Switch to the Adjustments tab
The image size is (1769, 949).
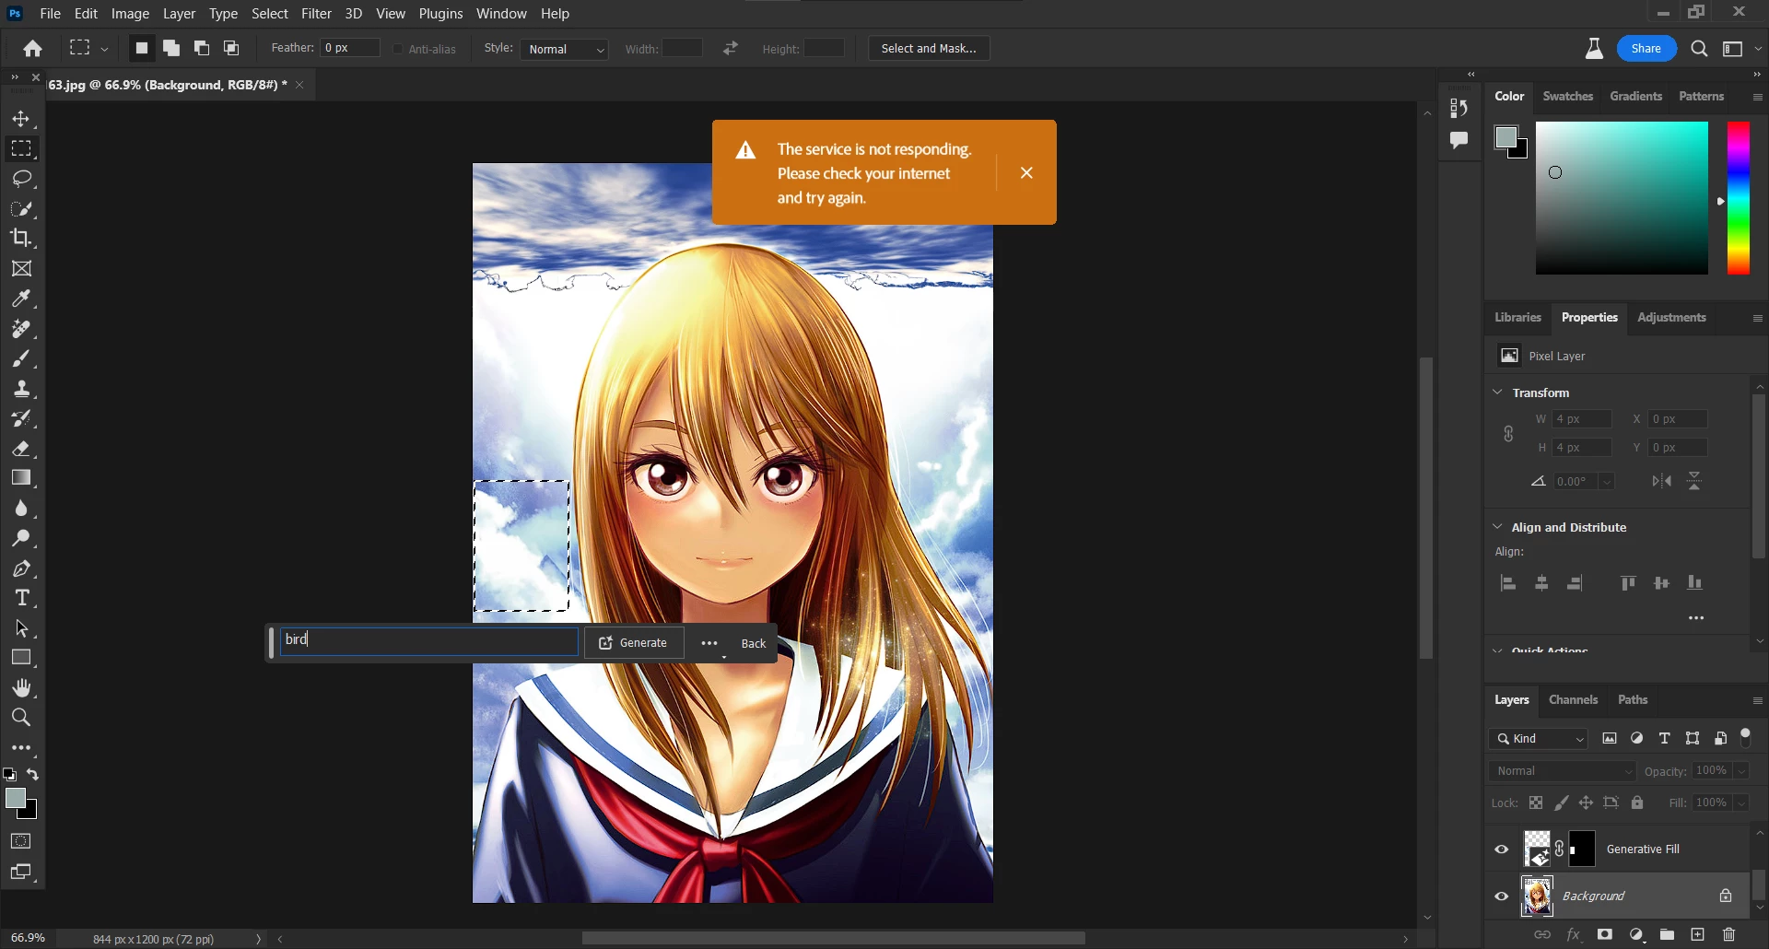tap(1671, 318)
